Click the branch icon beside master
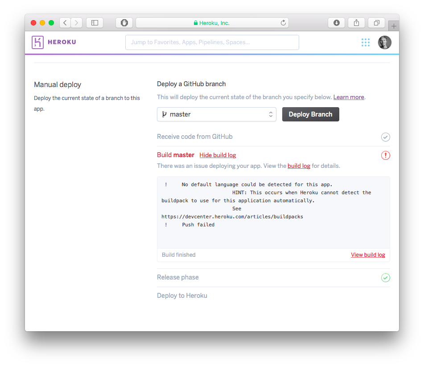 click(164, 114)
